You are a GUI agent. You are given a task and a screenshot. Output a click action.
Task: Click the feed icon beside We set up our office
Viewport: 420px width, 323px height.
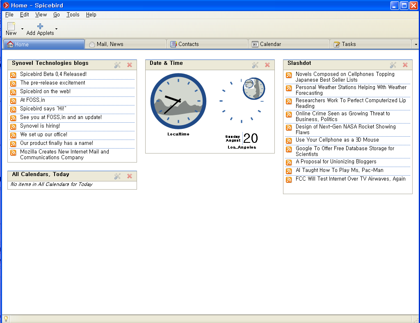click(13, 135)
